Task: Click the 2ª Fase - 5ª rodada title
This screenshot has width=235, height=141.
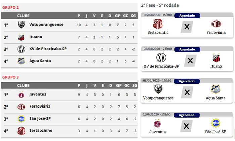Action: (160, 5)
